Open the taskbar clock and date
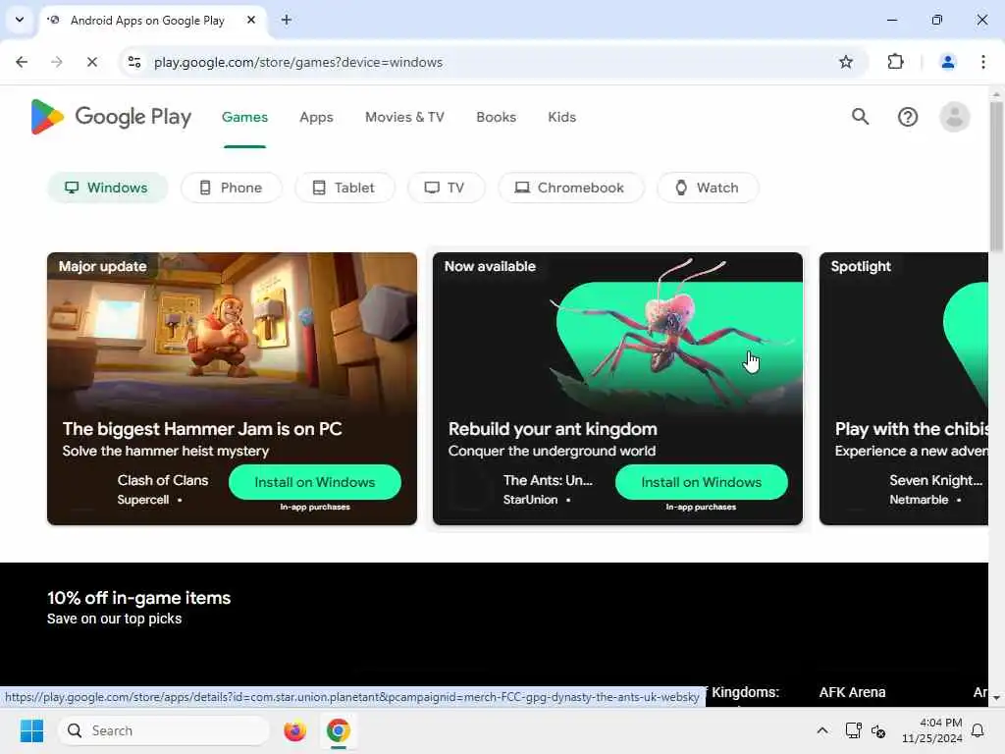The image size is (1005, 754). (x=932, y=730)
